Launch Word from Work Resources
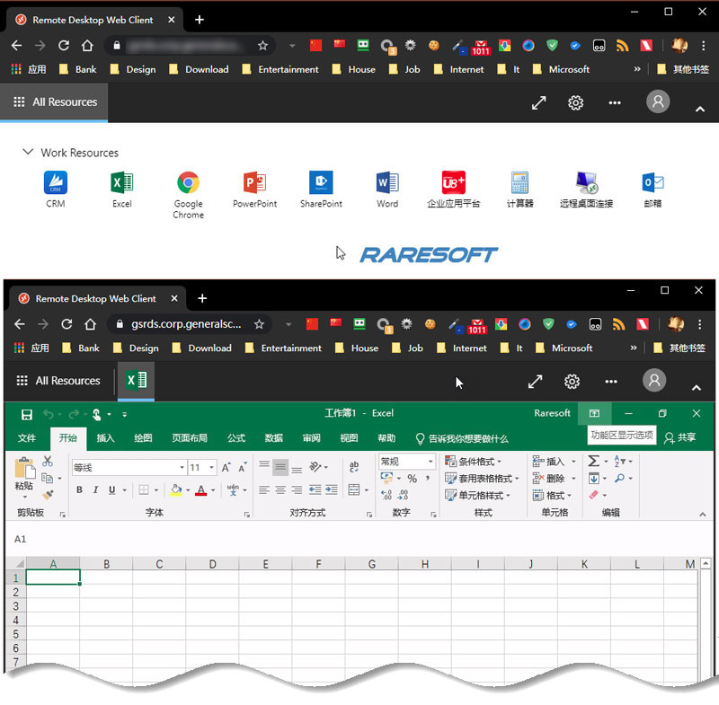Image resolution: width=719 pixels, height=705 pixels. click(x=387, y=183)
